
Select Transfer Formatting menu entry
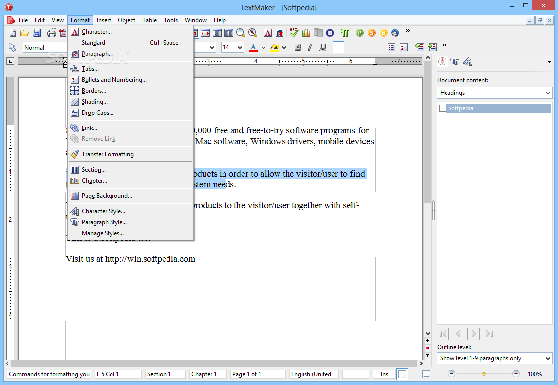131,154
